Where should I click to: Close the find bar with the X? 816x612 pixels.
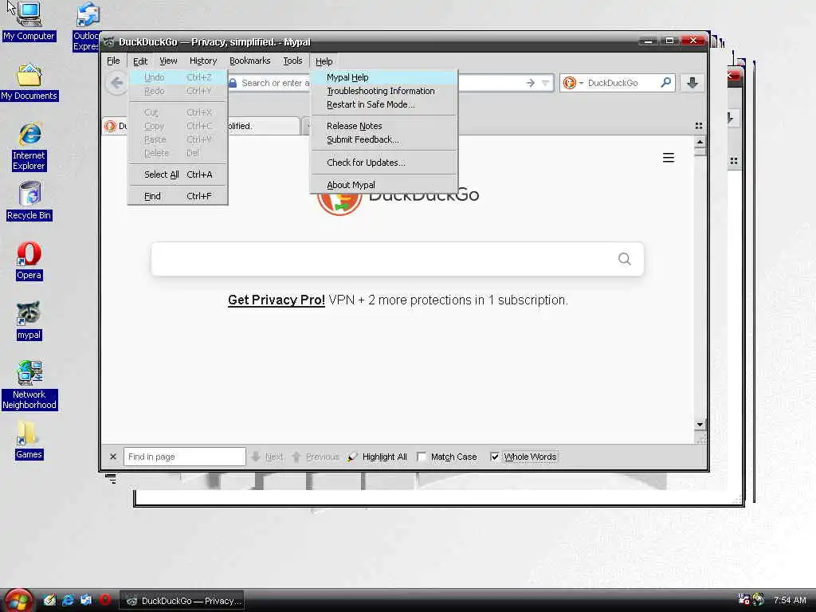[x=113, y=457]
